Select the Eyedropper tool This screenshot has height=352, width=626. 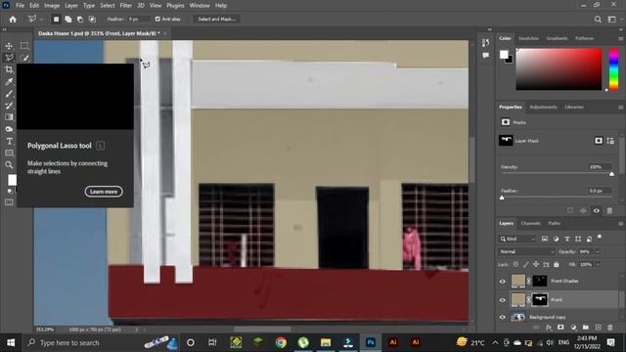pos(9,82)
